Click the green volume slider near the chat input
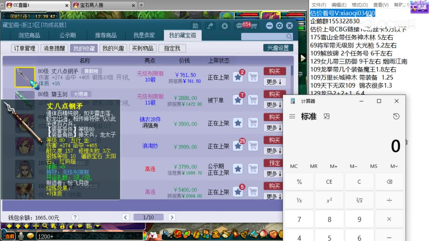The image size is (429, 241). [x=144, y=236]
